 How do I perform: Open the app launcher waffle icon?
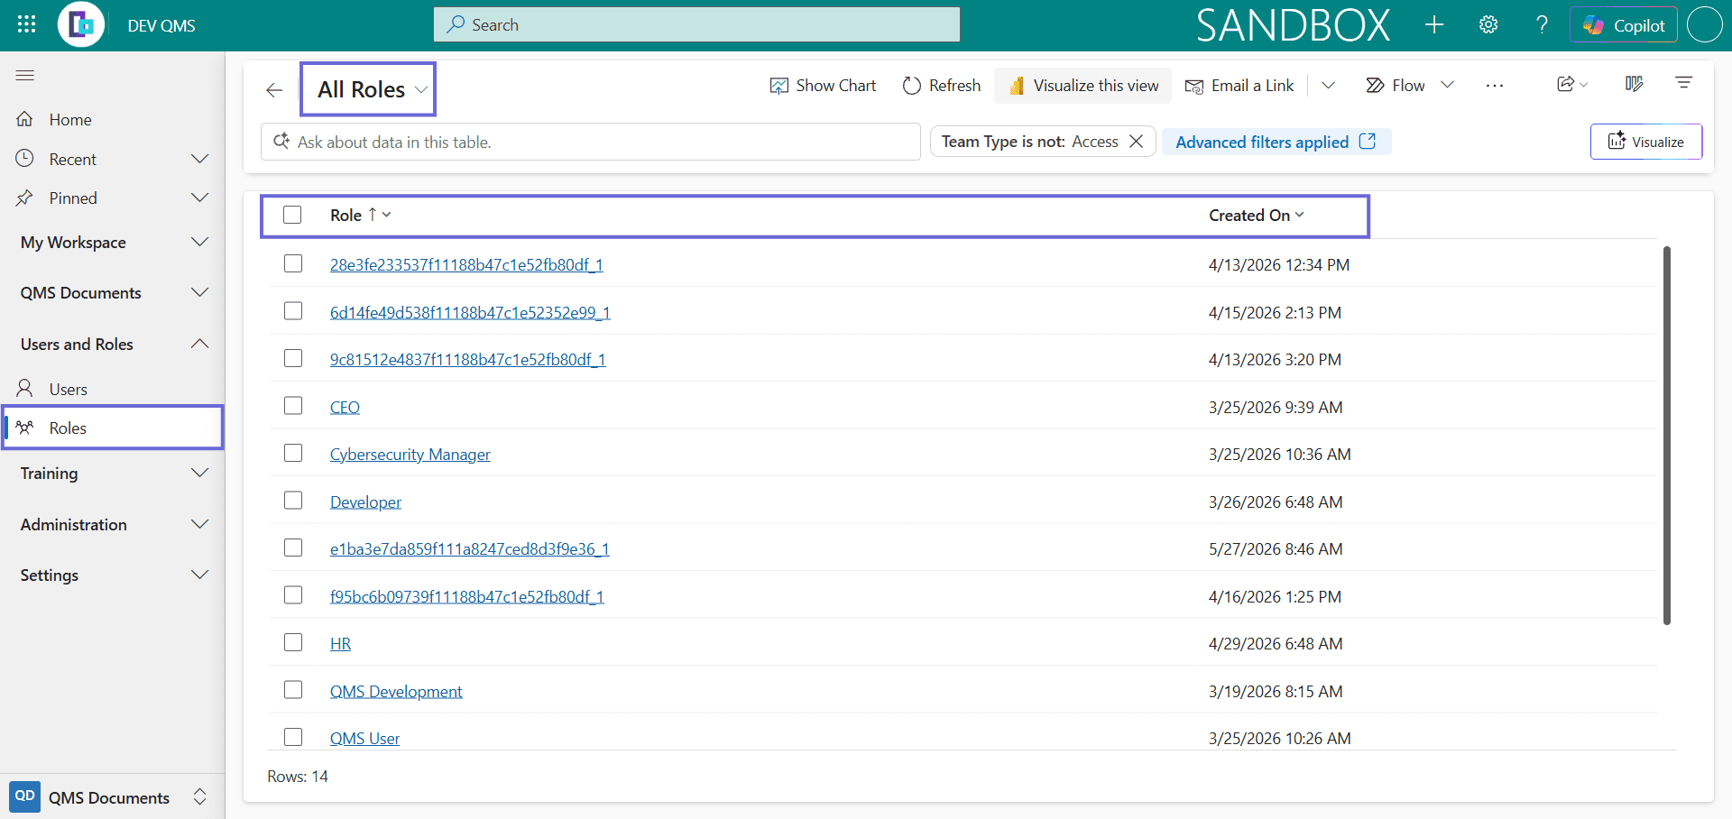(x=26, y=24)
